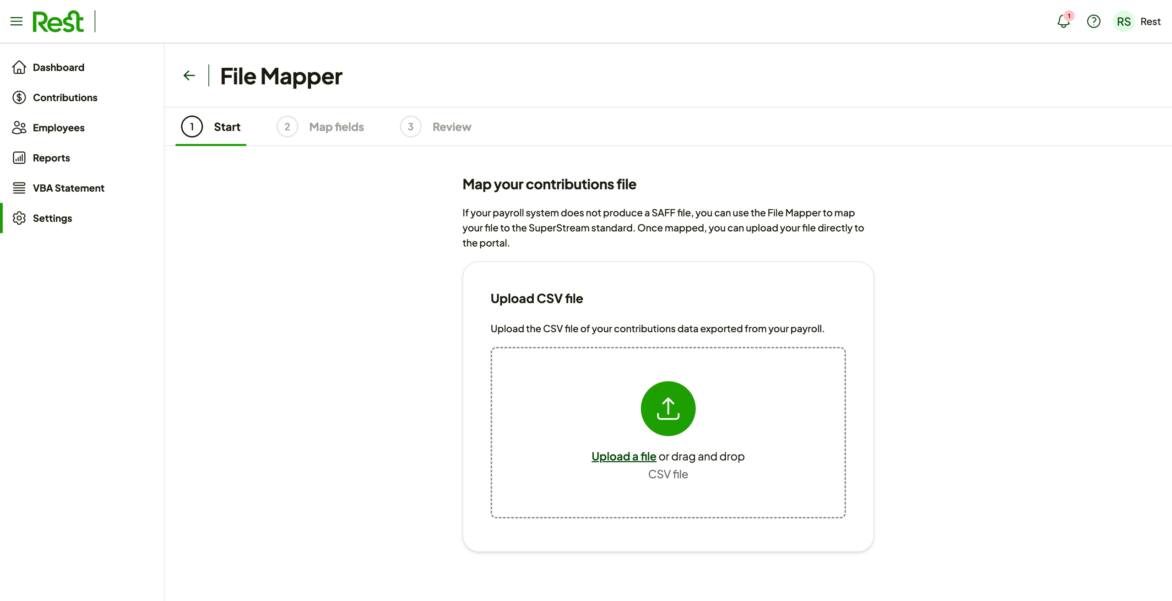Toggle the hamburger menu icon
The image size is (1172, 601).
click(16, 22)
